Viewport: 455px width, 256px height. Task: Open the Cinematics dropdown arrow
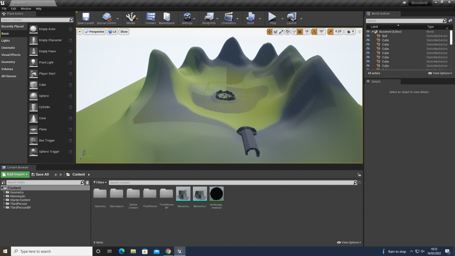click(237, 19)
